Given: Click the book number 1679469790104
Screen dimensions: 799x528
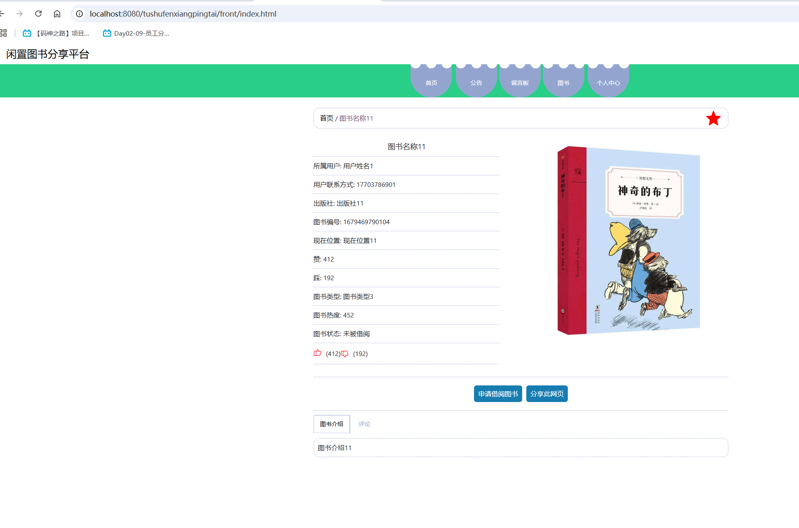Looking at the screenshot, I should pyautogui.click(x=367, y=222).
